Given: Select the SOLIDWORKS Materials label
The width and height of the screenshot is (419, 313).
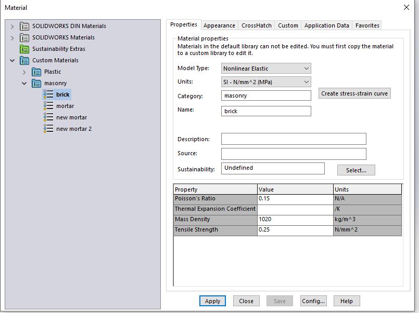Looking at the screenshot, I should pos(64,37).
